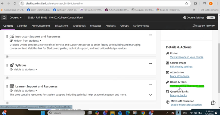Go to the Blackboard home icon
The height and width of the screenshot is (115, 220).
[4, 18]
